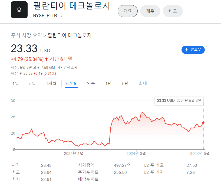Click the 52-주 최저 label
The image size is (221, 186).
click(x=154, y=172)
